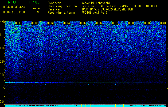168x107 pixels.
Task: Click the 0935 time marker
Action: pyautogui.click(x=83, y=23)
